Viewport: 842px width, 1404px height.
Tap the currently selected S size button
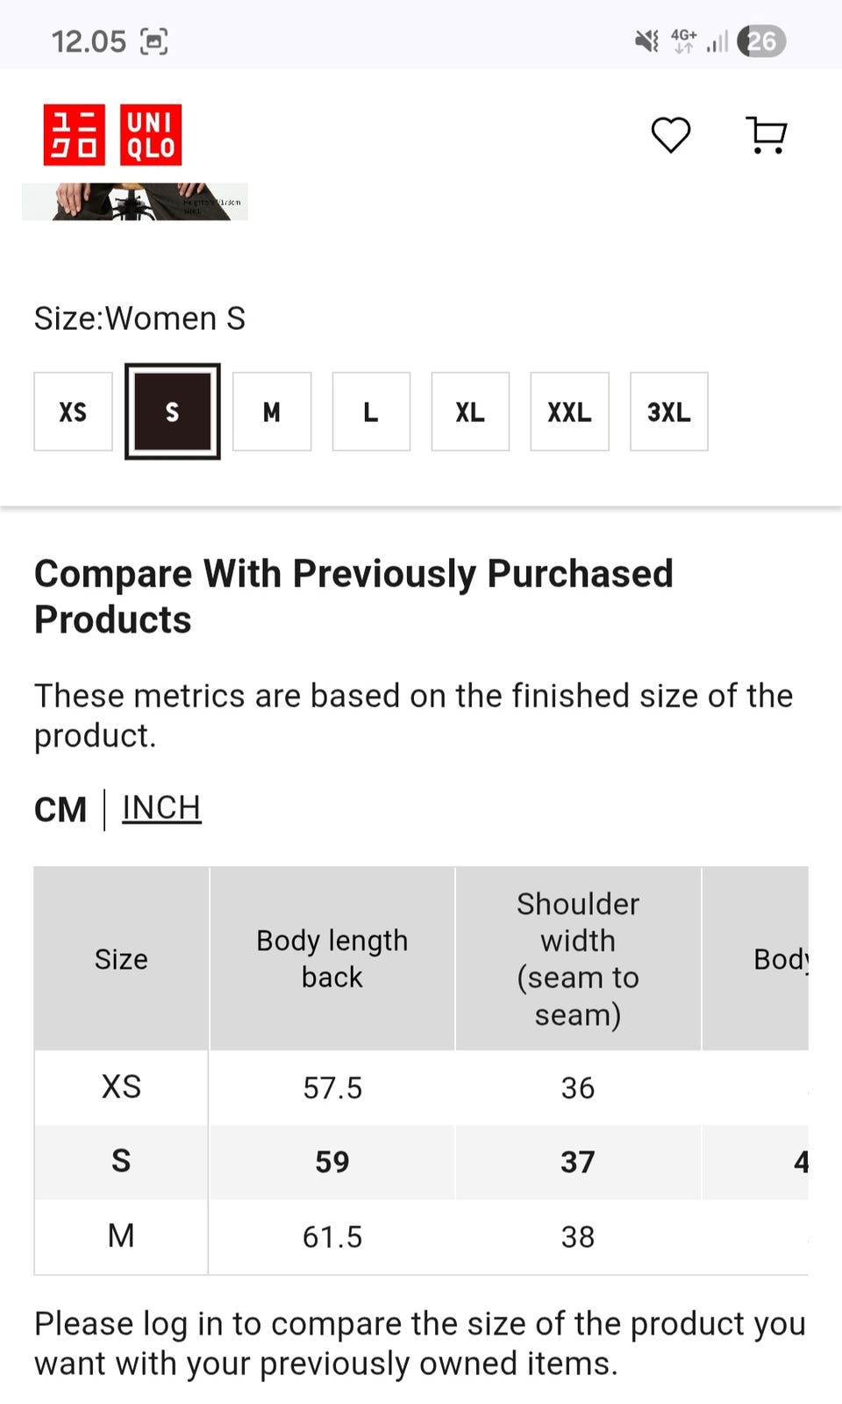(x=172, y=412)
